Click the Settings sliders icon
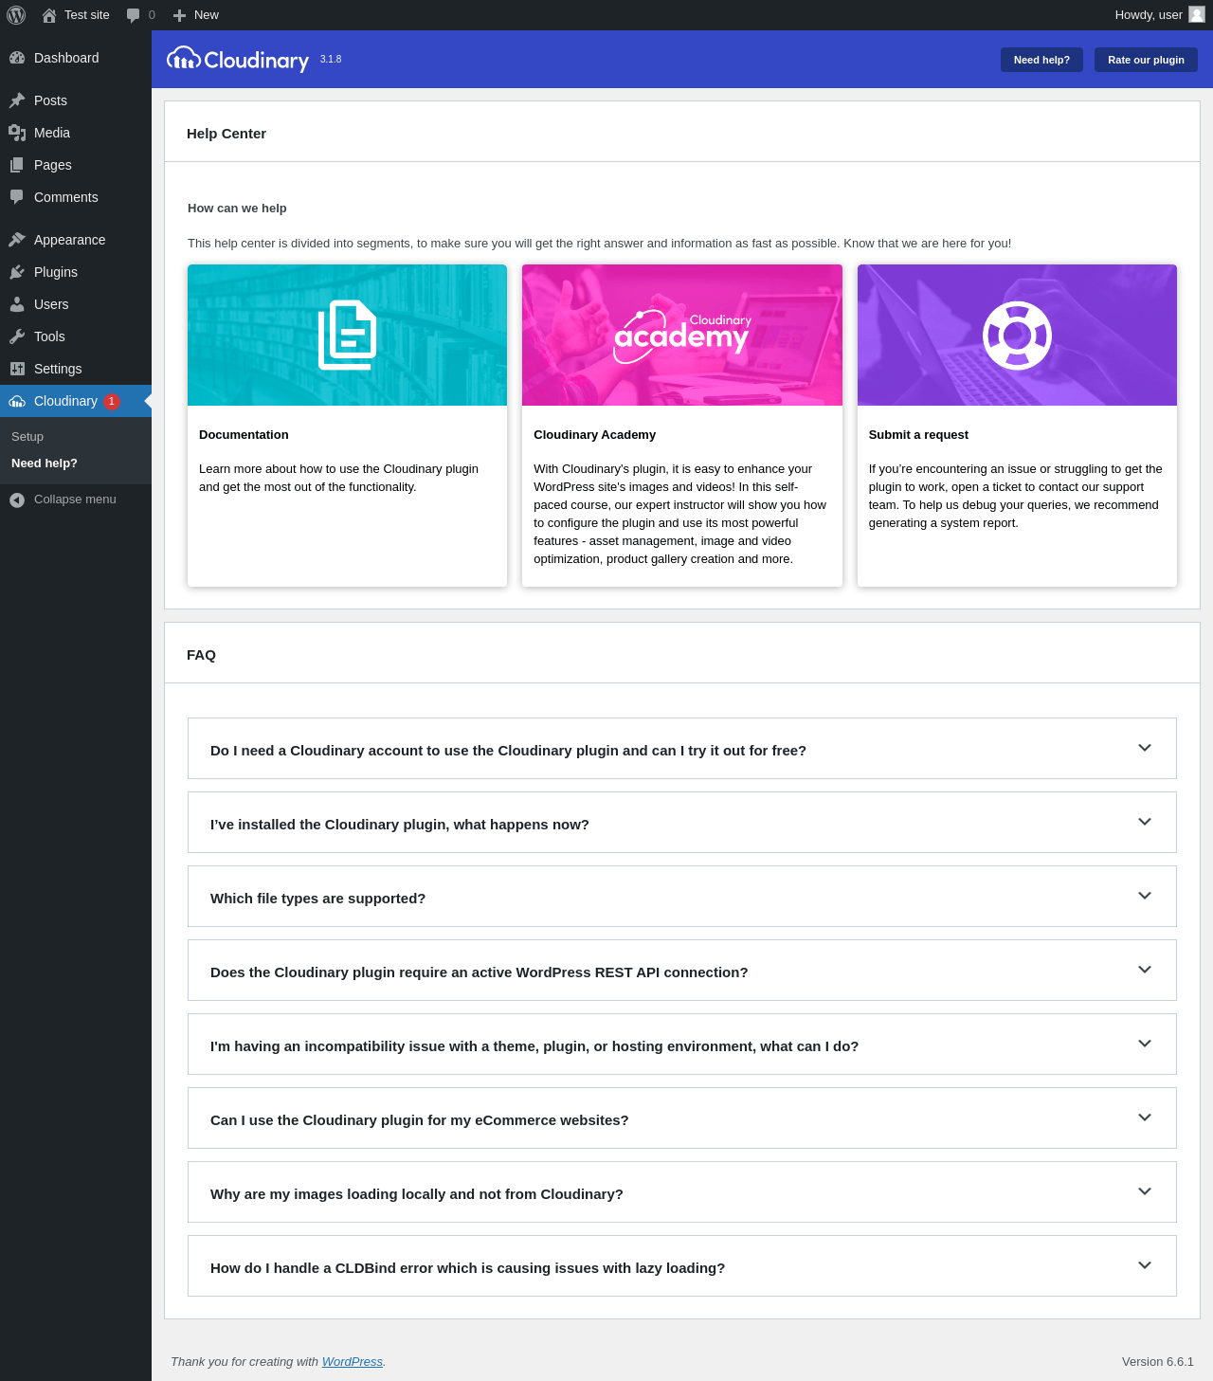1213x1381 pixels. click(x=17, y=369)
